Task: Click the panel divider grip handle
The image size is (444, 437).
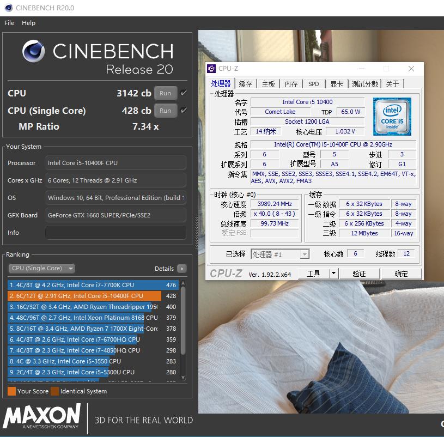Action: coord(196,233)
